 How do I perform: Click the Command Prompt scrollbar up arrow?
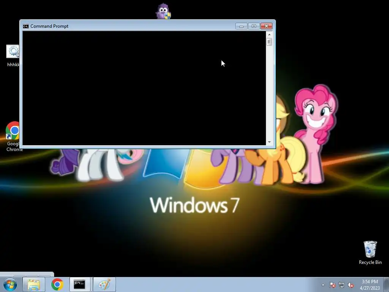coord(269,35)
